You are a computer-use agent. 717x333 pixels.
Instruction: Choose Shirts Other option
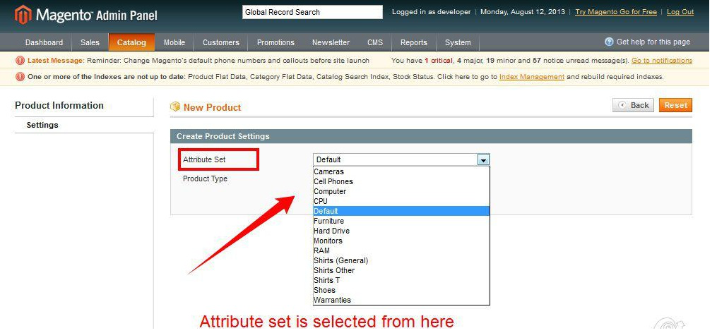click(x=401, y=270)
